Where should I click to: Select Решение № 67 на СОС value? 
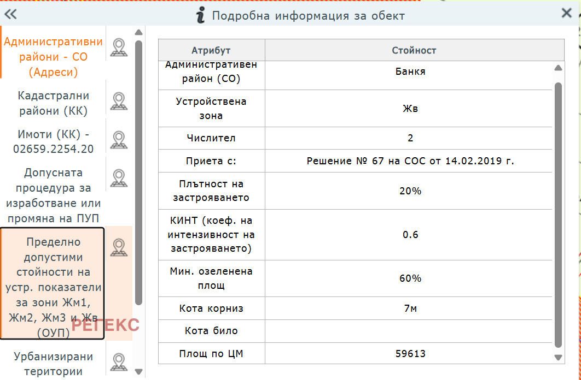410,161
